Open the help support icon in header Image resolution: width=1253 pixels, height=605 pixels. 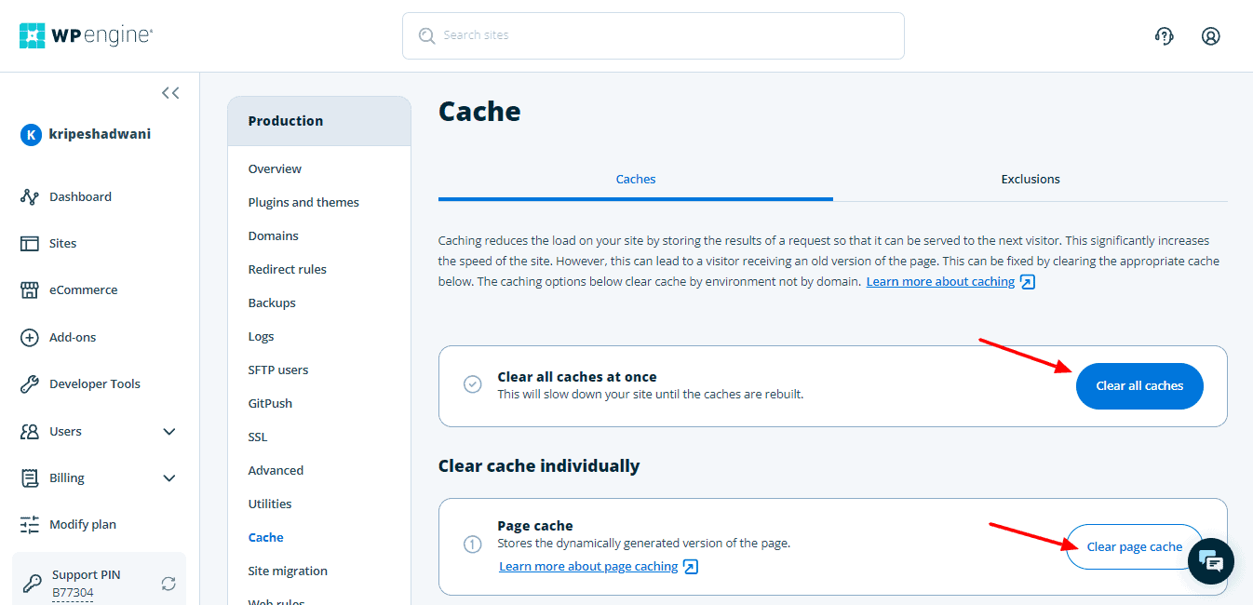coord(1164,36)
